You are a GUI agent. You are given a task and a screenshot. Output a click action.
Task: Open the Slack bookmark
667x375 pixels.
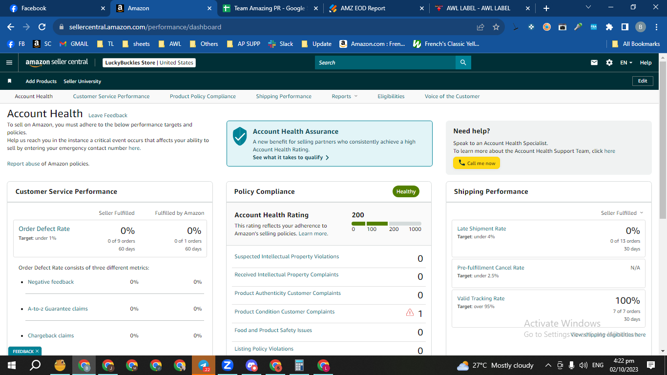tap(281, 43)
